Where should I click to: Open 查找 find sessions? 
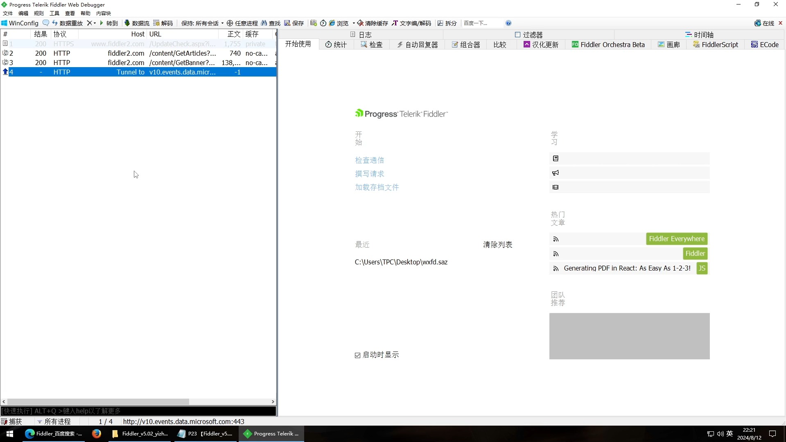pyautogui.click(x=271, y=23)
